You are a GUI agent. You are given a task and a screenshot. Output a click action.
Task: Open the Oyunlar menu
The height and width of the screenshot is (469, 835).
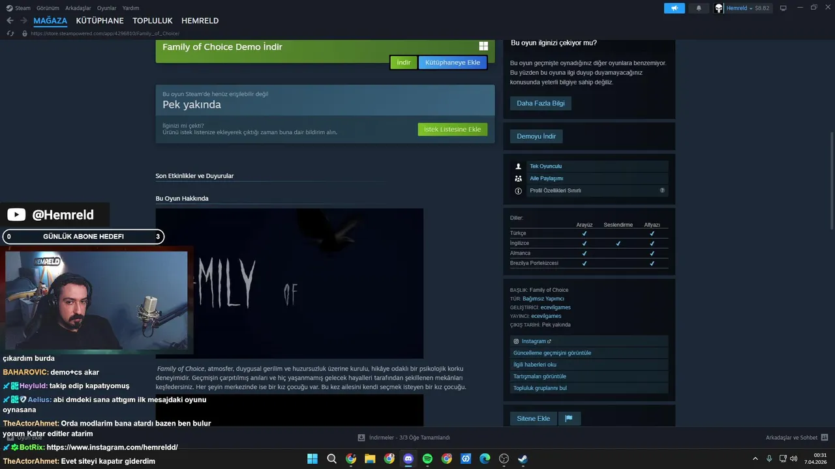107,8
